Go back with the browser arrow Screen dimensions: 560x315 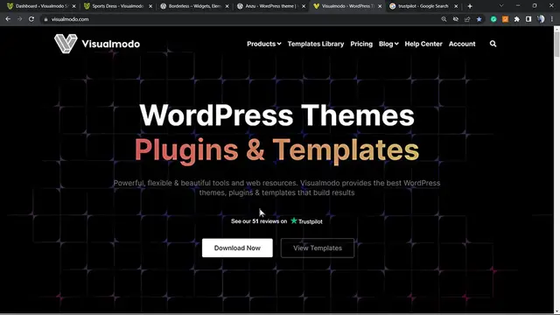pyautogui.click(x=8, y=19)
